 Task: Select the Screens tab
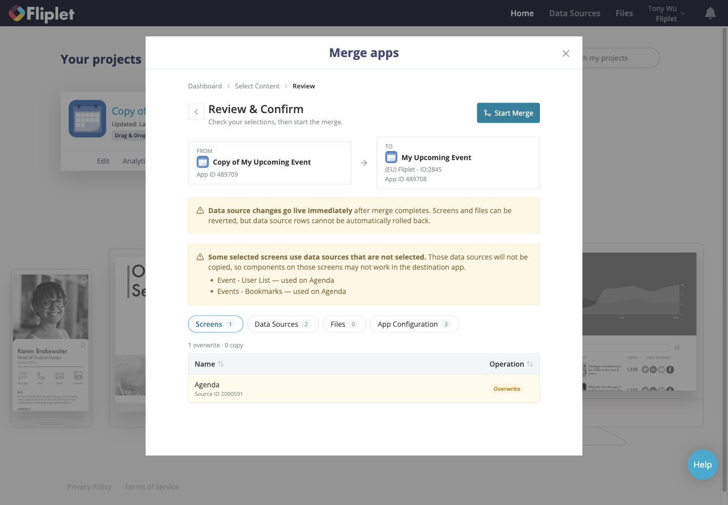[215, 324]
